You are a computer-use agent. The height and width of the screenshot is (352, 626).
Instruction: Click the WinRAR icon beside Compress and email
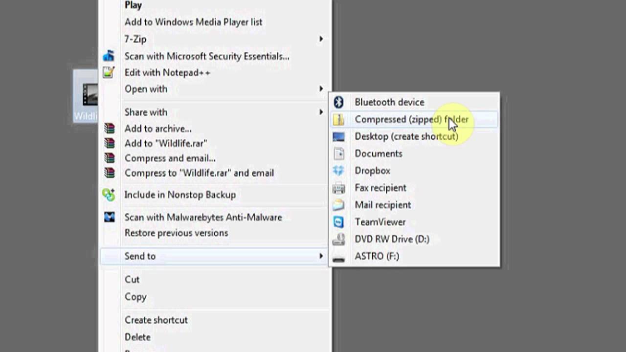110,158
